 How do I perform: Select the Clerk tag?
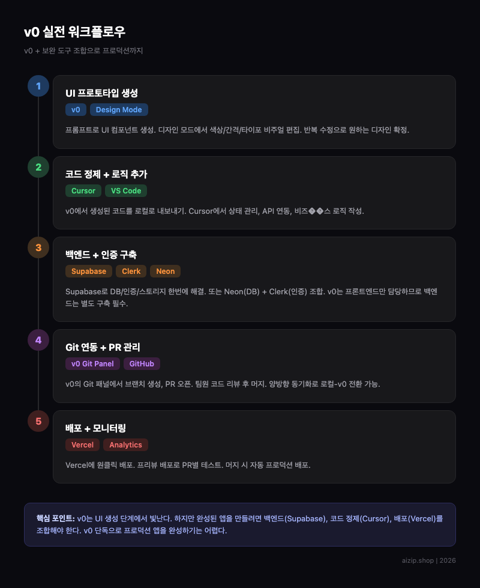pyautogui.click(x=131, y=271)
